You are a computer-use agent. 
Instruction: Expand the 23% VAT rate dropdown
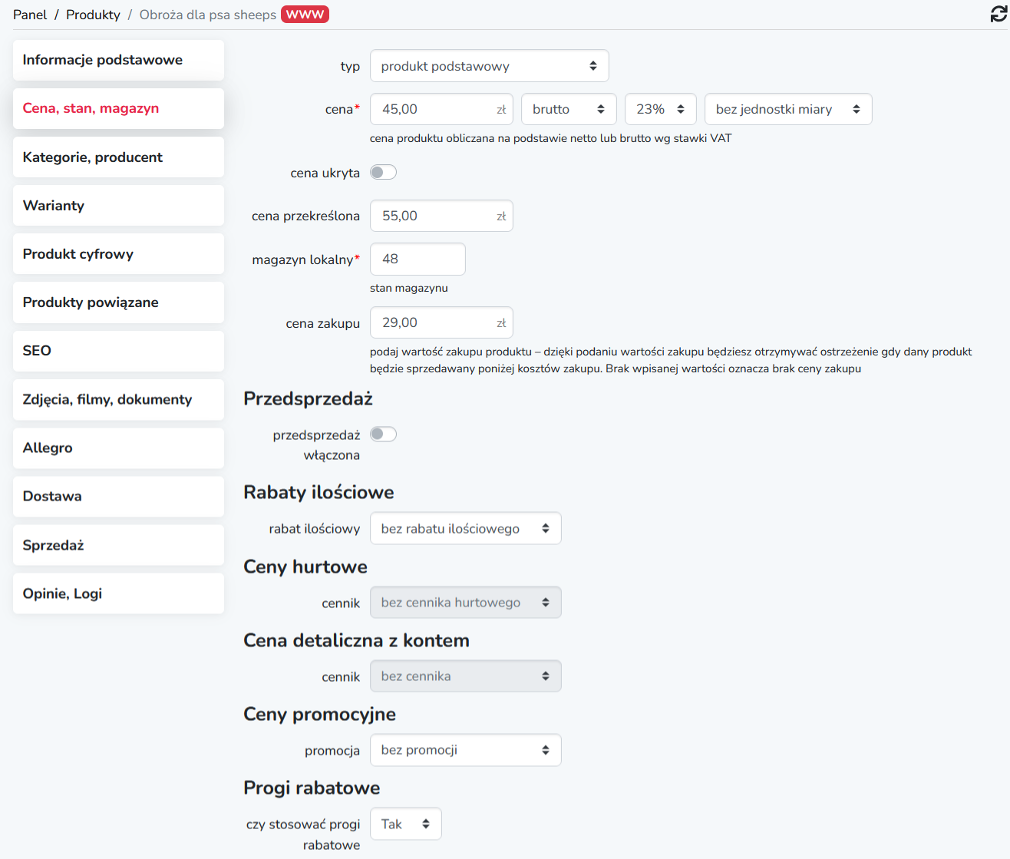tap(661, 109)
